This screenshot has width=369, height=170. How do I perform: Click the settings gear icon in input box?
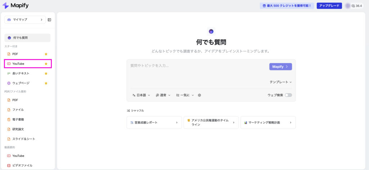tap(199, 95)
